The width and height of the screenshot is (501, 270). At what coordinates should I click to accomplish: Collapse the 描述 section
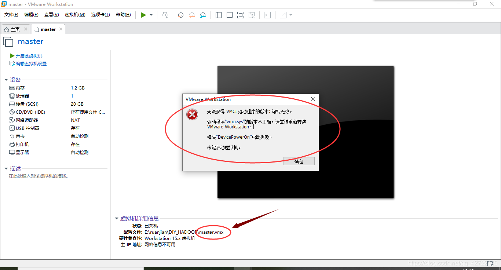pos(6,169)
